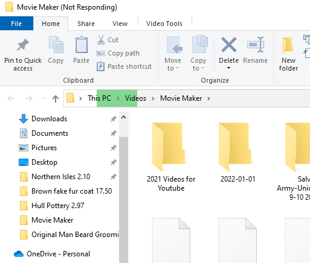Click the Paste clipboard icon
Image resolution: width=310 pixels, height=263 pixels.
82,45
